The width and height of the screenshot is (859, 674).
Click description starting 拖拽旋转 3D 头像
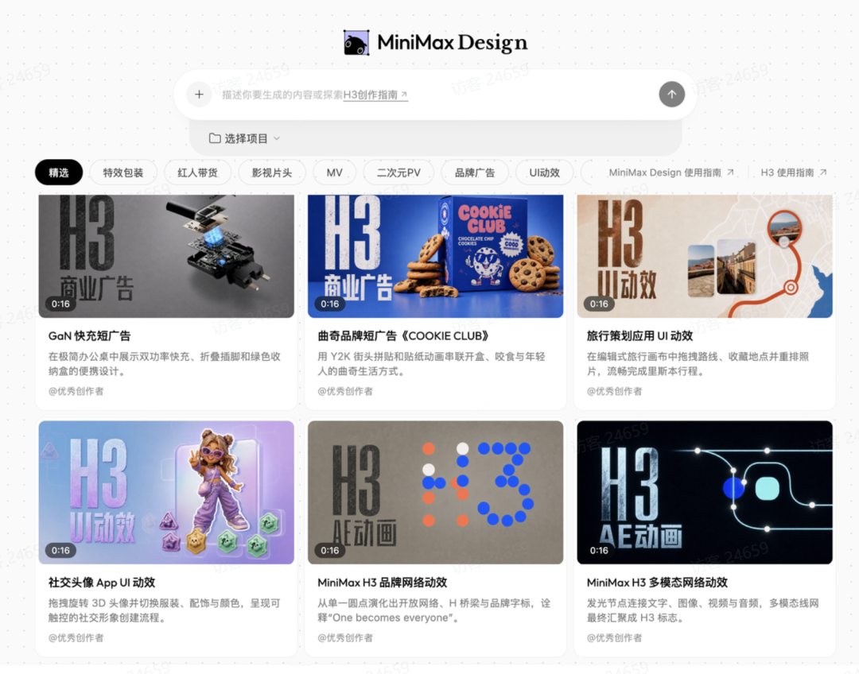pyautogui.click(x=165, y=610)
